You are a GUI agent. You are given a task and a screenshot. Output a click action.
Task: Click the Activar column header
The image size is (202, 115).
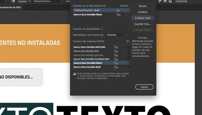pos(124,6)
